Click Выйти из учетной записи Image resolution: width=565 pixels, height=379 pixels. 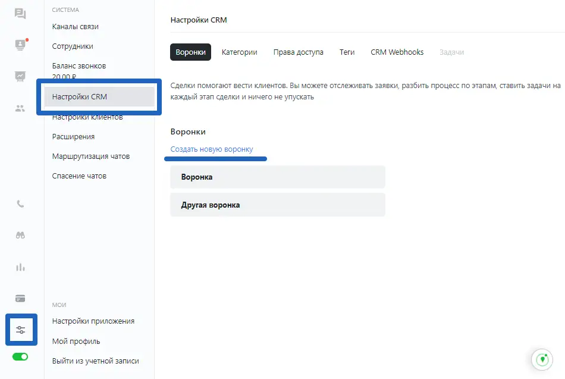pyautogui.click(x=95, y=361)
